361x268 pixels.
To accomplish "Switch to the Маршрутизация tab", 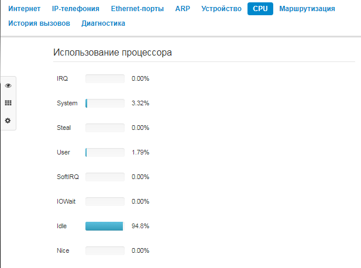I will [307, 9].
